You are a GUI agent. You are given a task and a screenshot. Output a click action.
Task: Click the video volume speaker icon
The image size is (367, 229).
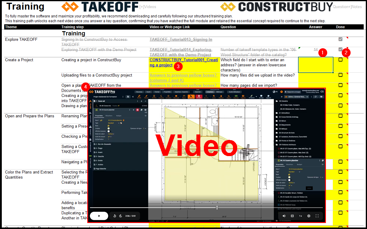tap(284, 216)
